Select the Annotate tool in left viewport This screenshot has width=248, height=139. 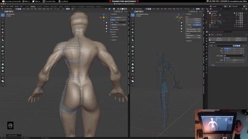pos(3,36)
